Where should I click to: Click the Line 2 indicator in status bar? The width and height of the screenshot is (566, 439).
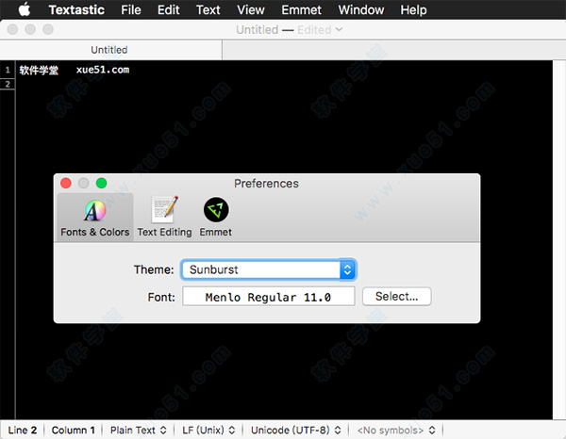click(21, 431)
